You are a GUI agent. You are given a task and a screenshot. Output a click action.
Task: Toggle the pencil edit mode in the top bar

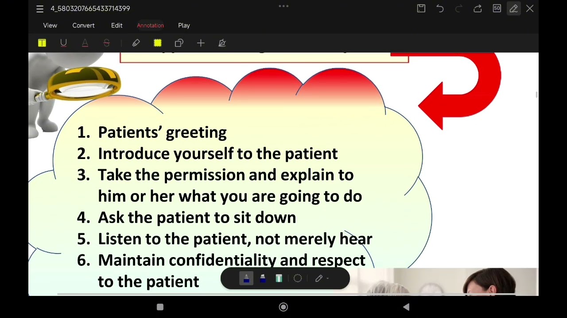513,8
